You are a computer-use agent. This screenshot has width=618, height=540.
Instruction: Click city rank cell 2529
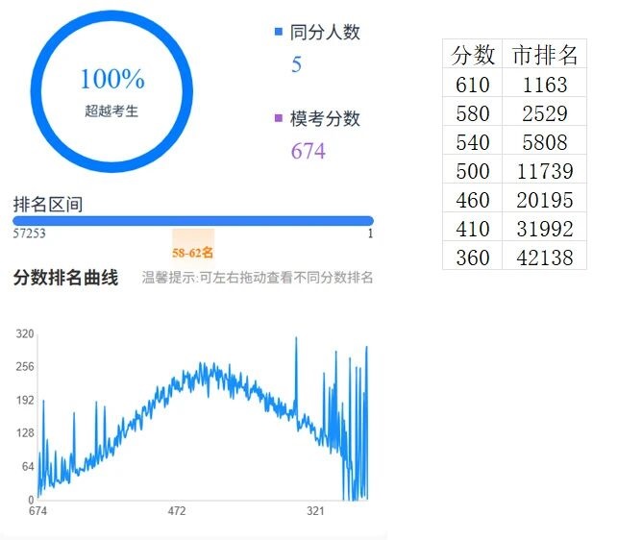545,113
